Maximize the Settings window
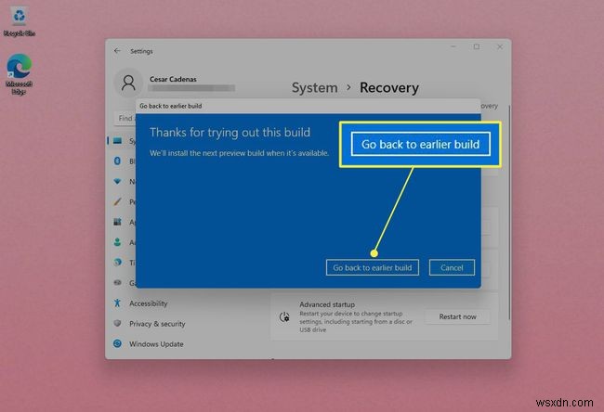Viewport: 604px width, 412px height. click(477, 47)
